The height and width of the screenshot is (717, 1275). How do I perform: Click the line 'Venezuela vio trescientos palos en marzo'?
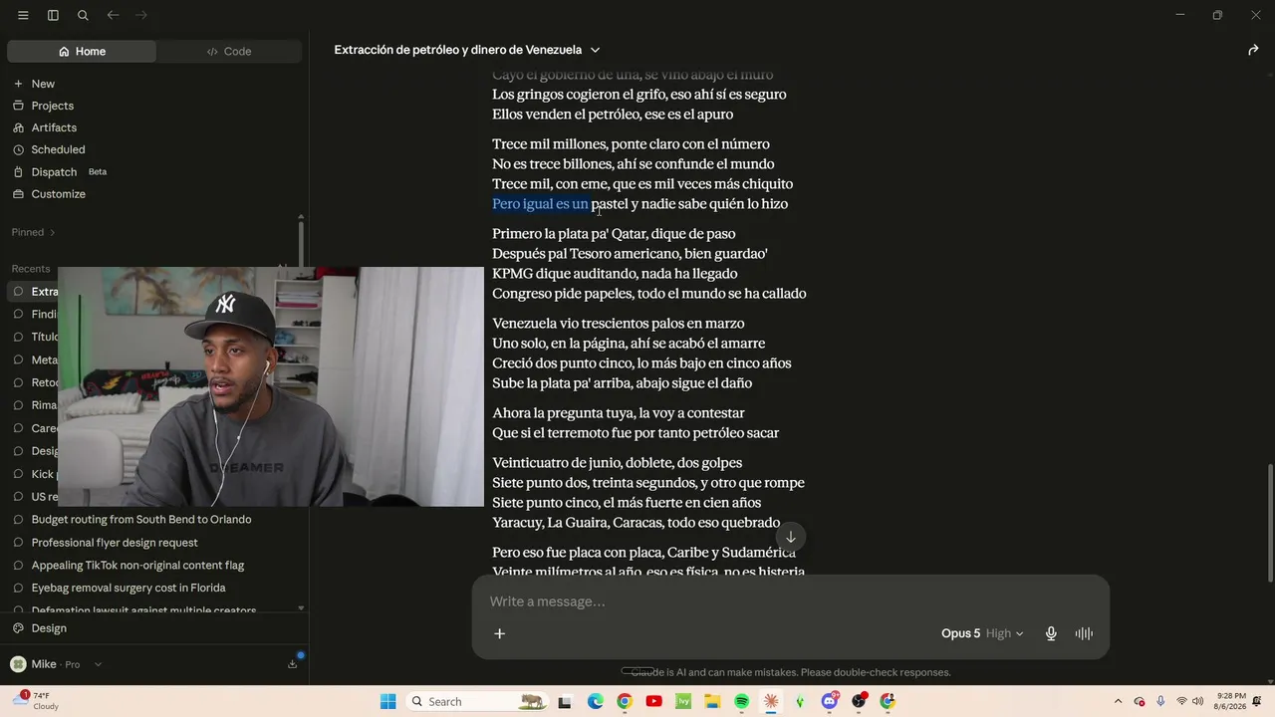click(x=619, y=324)
